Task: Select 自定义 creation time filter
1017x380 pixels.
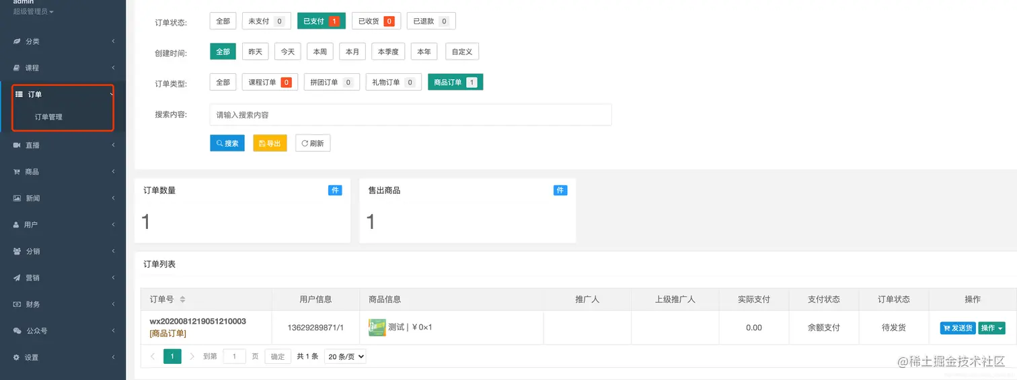Action: 461,52
